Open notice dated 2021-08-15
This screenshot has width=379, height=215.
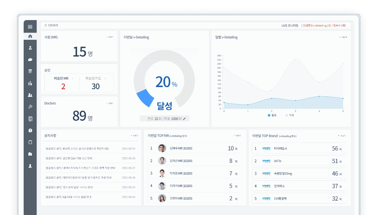point(90,187)
